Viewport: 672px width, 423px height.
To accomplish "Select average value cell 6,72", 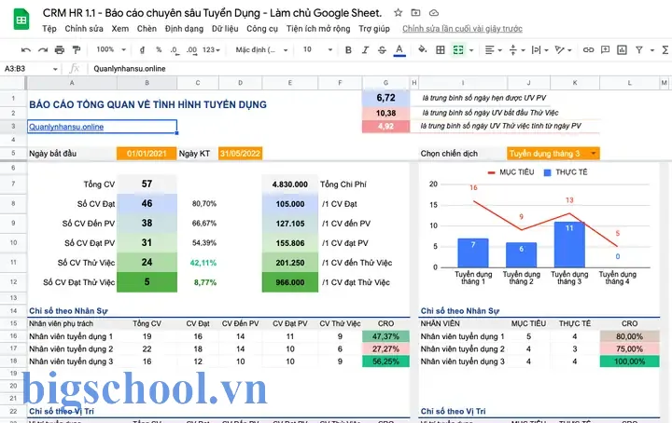I will [385, 98].
